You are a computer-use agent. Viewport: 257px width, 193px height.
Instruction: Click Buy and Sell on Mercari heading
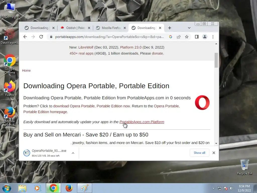tap(86, 135)
